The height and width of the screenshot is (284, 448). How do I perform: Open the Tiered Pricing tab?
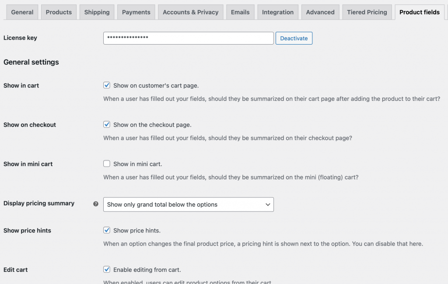tap(367, 12)
